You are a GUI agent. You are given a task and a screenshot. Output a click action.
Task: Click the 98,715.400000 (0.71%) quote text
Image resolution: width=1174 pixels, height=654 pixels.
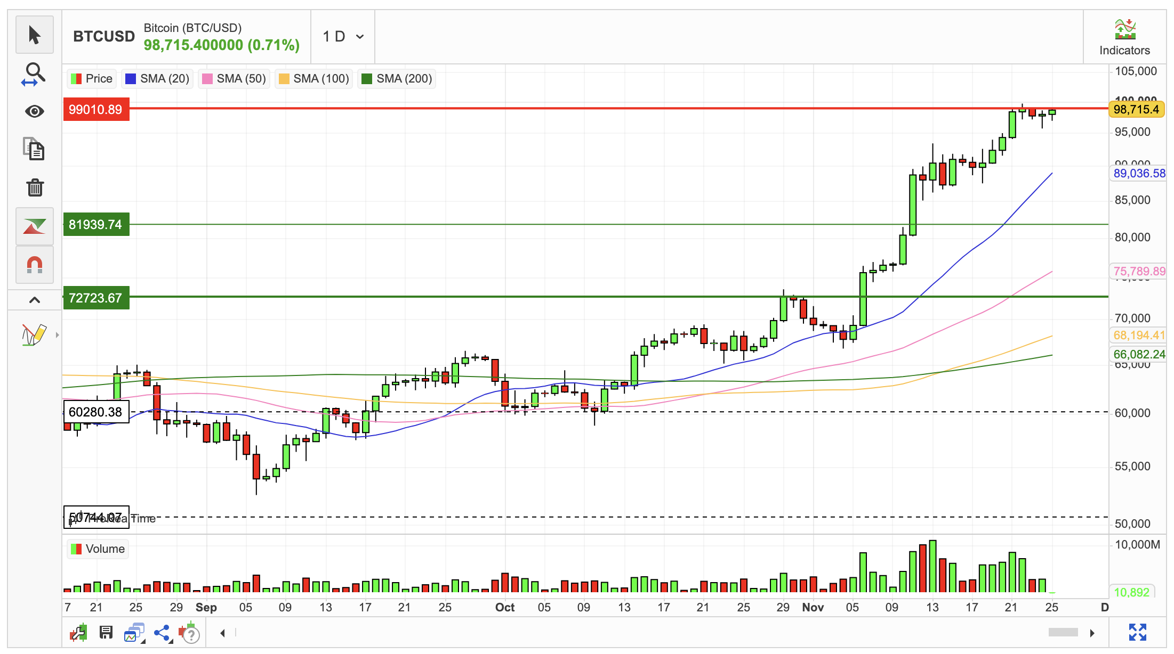[222, 45]
